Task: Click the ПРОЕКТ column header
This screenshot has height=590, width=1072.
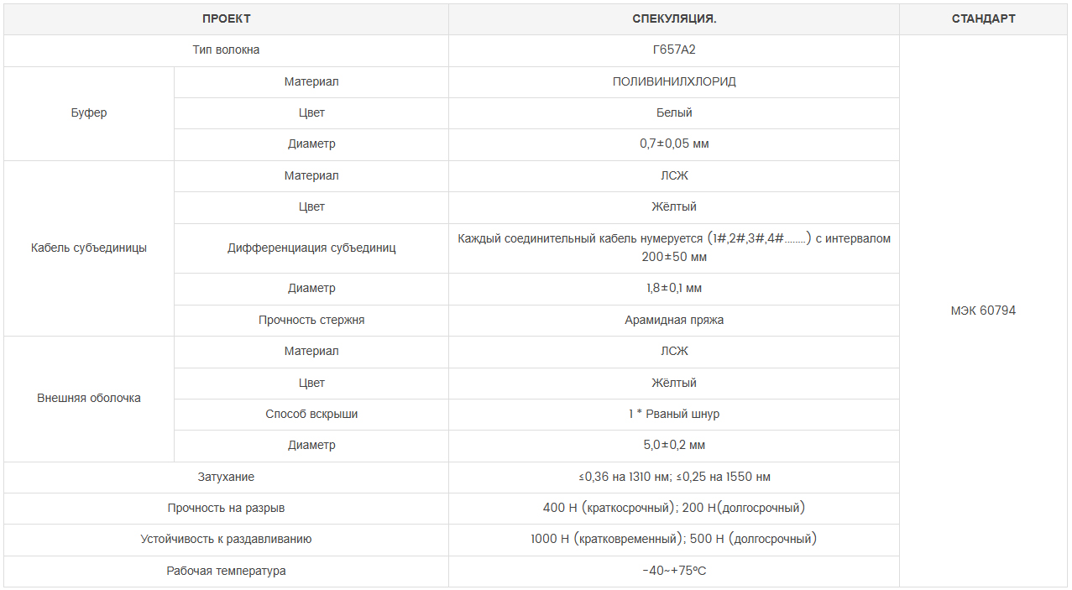Action: (227, 18)
